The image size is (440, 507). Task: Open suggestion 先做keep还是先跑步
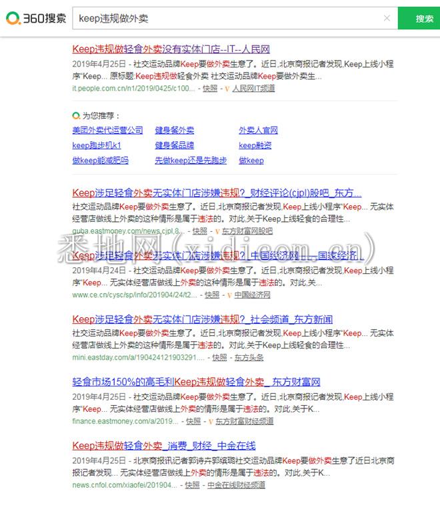191,161
